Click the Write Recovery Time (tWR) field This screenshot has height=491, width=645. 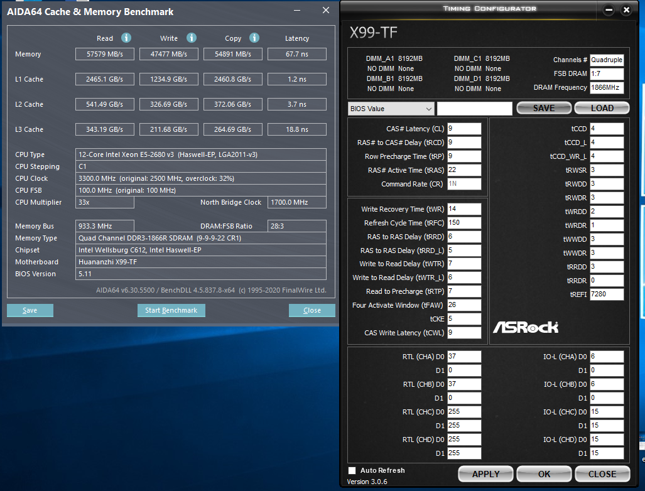(464, 209)
